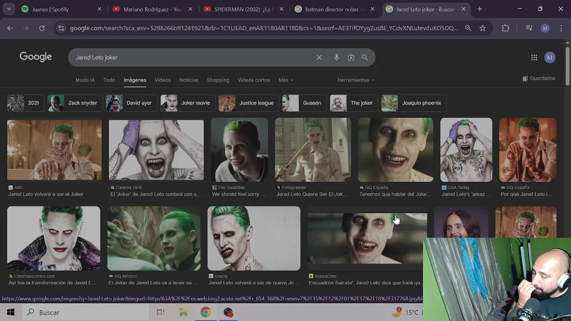This screenshot has height=321, width=571.
Task: Select the Todo results tab
Action: [109, 80]
